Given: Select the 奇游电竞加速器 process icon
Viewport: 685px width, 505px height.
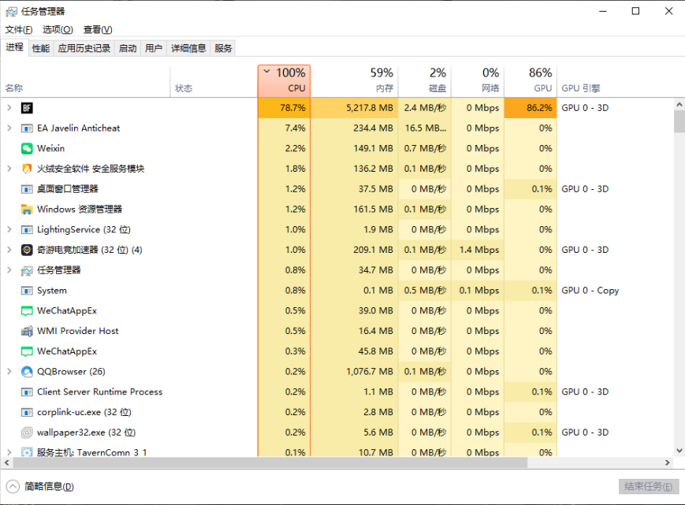Looking at the screenshot, I should pos(27,250).
